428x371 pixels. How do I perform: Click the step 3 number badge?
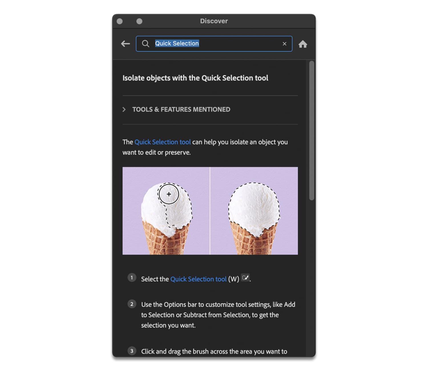pyautogui.click(x=132, y=351)
